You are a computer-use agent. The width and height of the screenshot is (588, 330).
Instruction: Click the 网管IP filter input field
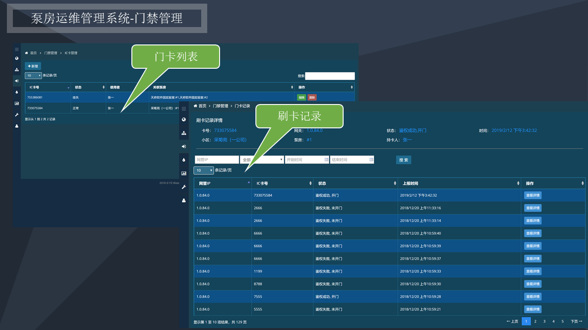tap(216, 159)
